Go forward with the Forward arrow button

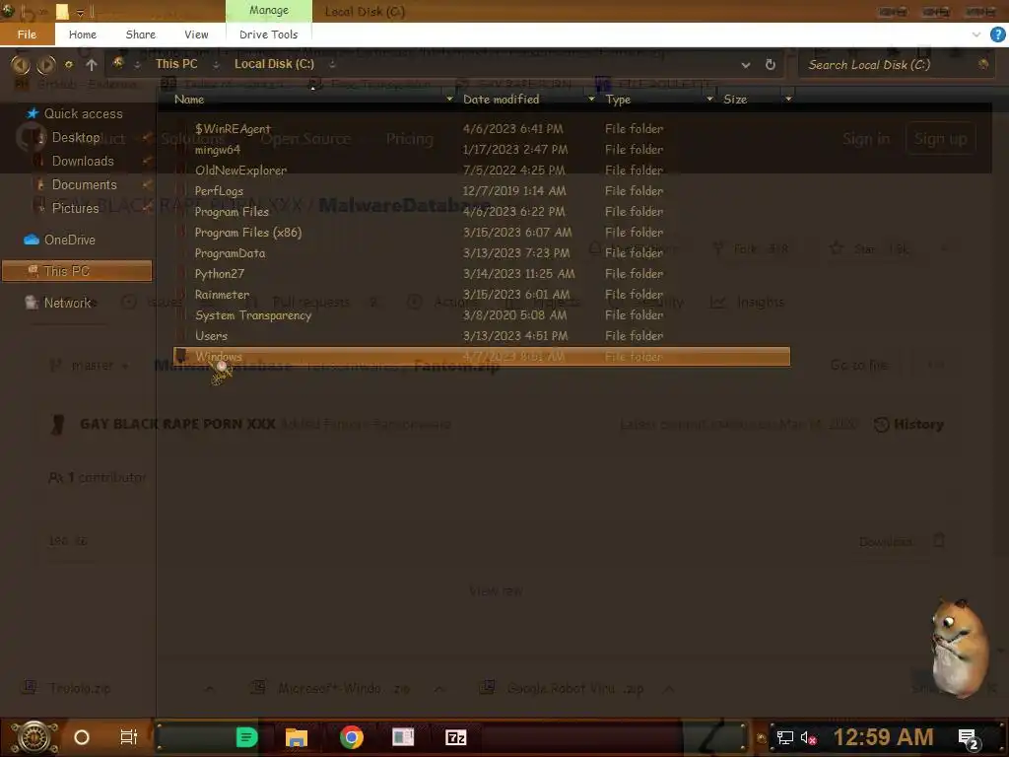point(45,64)
